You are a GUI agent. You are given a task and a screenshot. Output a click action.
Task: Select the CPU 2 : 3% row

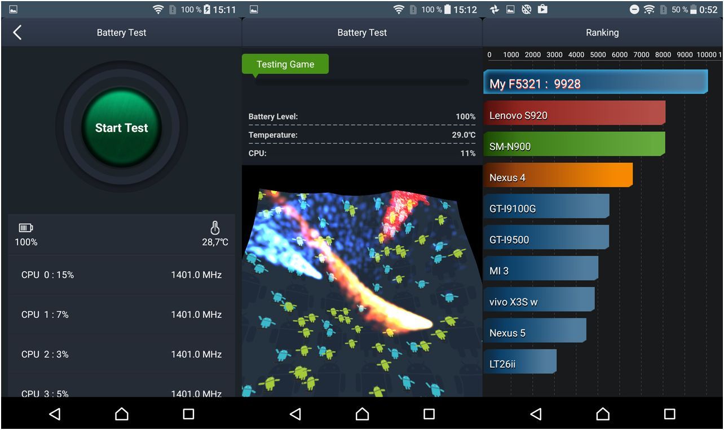(121, 354)
